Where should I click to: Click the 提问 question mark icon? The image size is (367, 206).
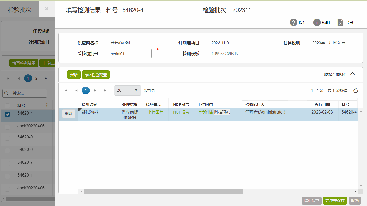pyautogui.click(x=294, y=23)
